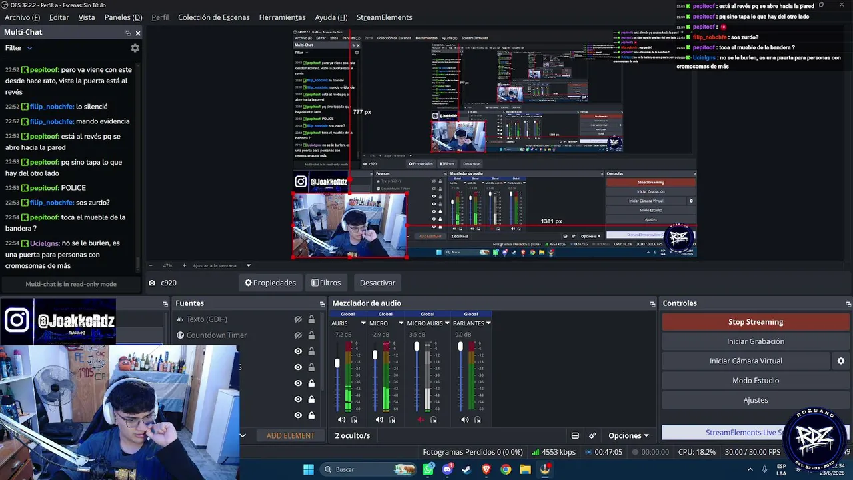
Task: Adjust the PARLANTES volume fader
Action: [x=460, y=347]
